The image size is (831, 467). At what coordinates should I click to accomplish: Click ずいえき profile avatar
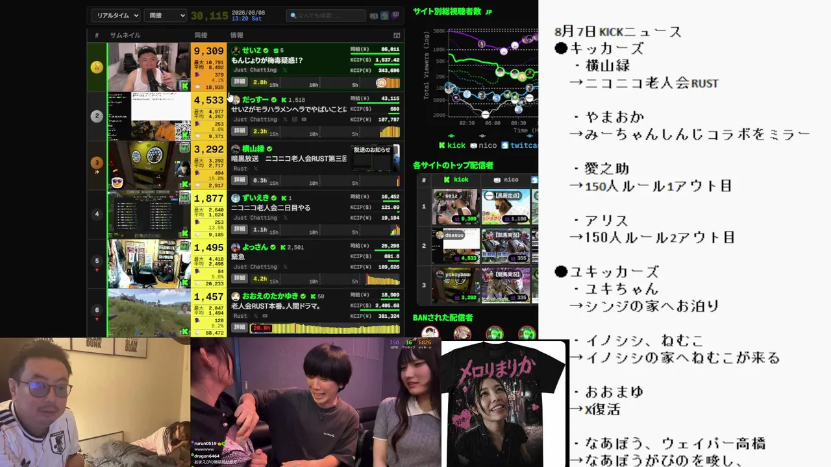[x=236, y=198]
